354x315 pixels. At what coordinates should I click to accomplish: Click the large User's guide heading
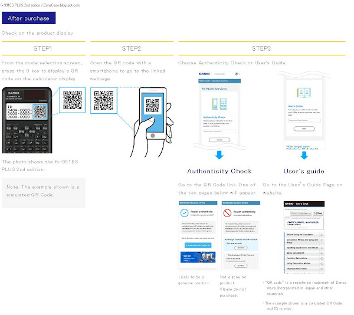click(x=304, y=171)
